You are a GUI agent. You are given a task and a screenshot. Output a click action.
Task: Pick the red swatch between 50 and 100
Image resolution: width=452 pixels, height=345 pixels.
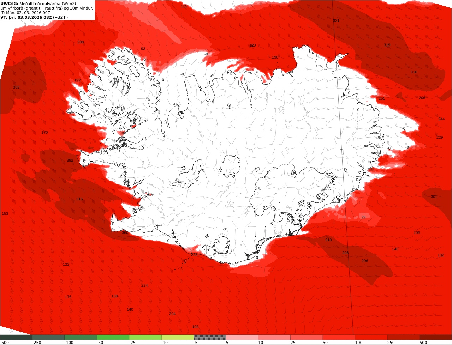click(339, 337)
